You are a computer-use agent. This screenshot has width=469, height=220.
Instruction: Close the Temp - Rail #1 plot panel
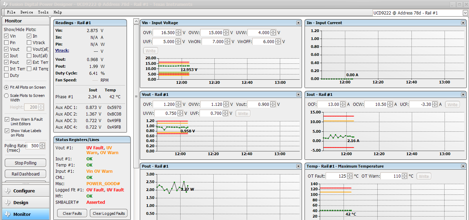463,166
